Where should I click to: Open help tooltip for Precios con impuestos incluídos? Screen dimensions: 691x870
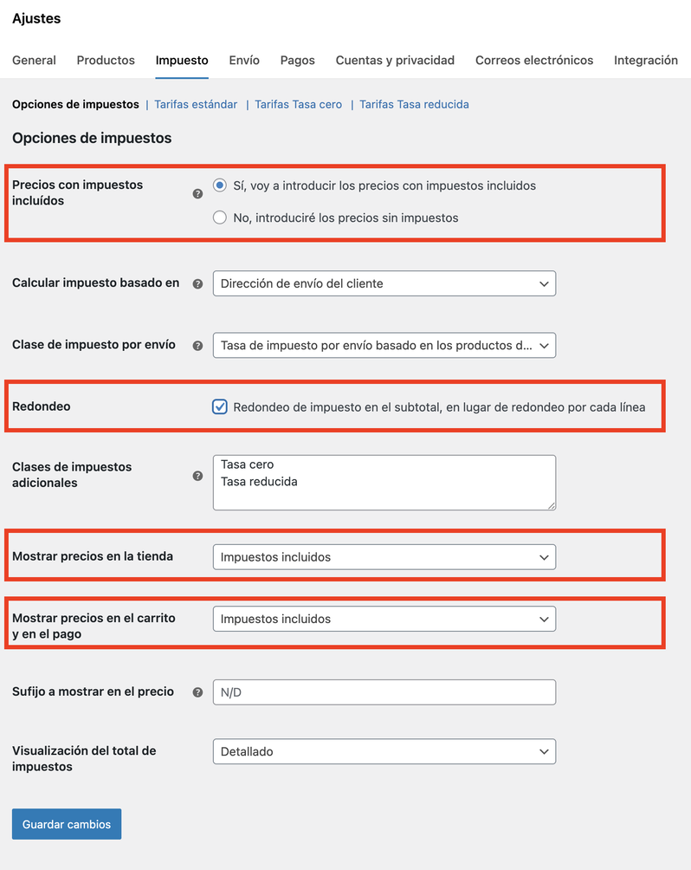(x=197, y=194)
